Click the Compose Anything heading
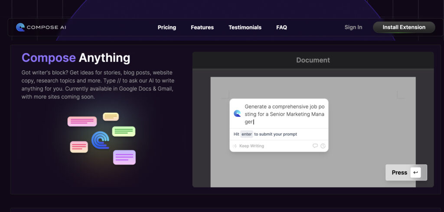Image resolution: width=444 pixels, height=212 pixels. pyautogui.click(x=76, y=58)
